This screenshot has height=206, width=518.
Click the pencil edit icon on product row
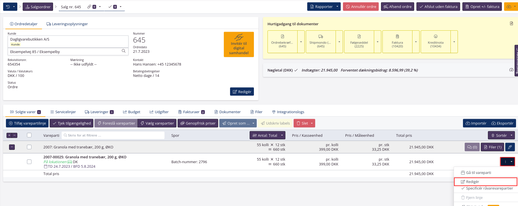click(x=510, y=147)
